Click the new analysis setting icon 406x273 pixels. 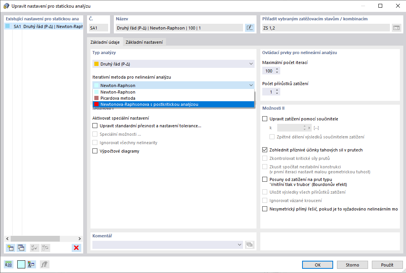[10, 248]
